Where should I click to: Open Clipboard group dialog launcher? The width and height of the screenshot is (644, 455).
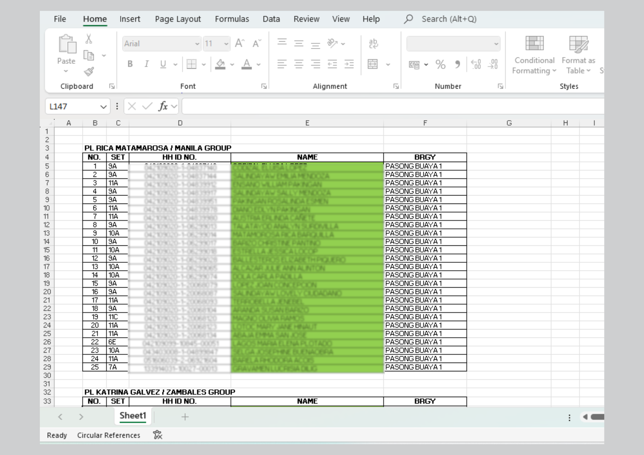[112, 86]
